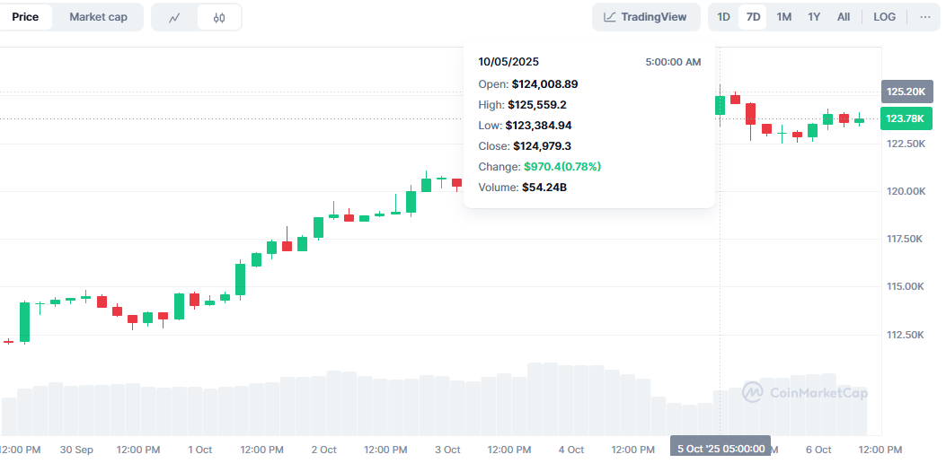Click the tall green candle before 1 Oct
The height and width of the screenshot is (472, 946).
coord(180,306)
